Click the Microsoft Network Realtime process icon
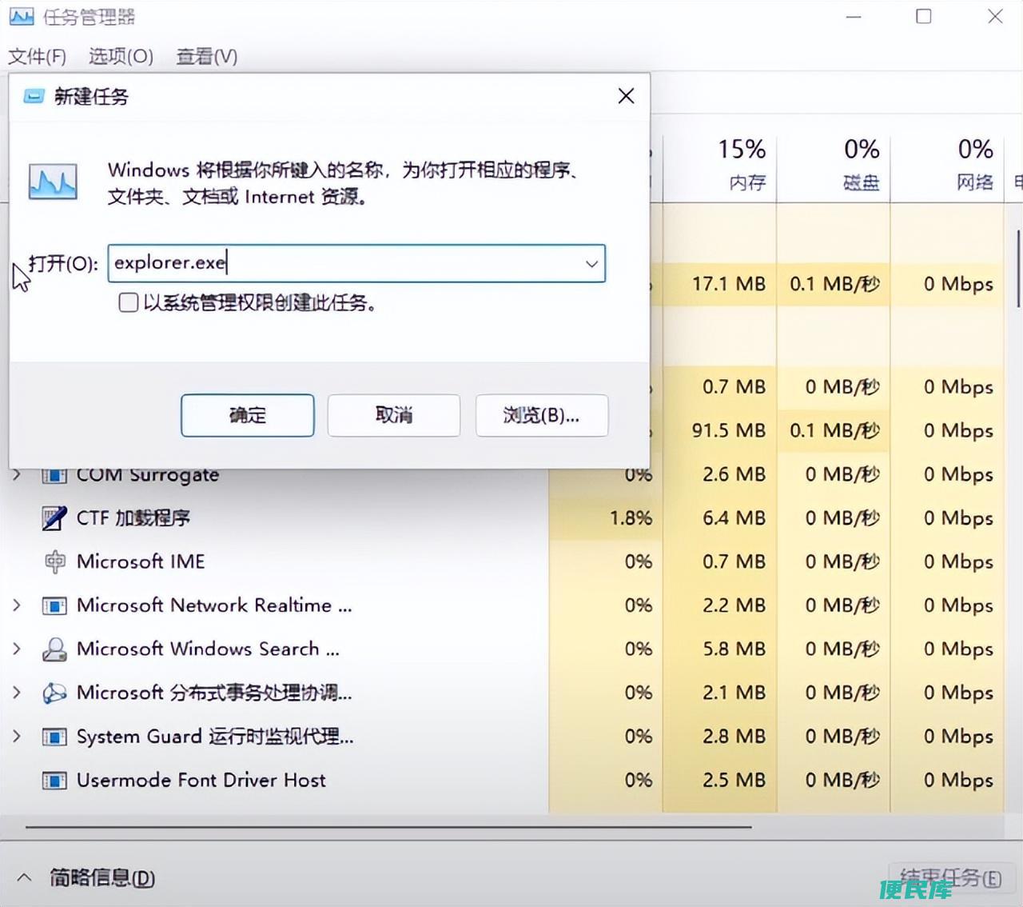Image resolution: width=1023 pixels, height=907 pixels. click(x=54, y=605)
